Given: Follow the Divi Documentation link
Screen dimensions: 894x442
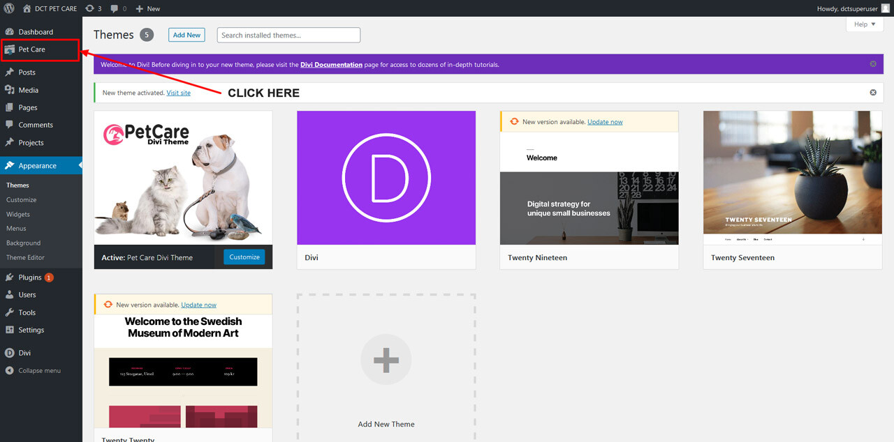Looking at the screenshot, I should 332,65.
